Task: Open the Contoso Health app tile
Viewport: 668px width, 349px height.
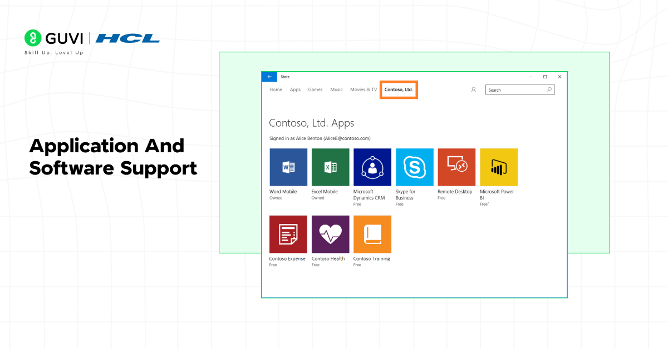Action: pos(330,234)
